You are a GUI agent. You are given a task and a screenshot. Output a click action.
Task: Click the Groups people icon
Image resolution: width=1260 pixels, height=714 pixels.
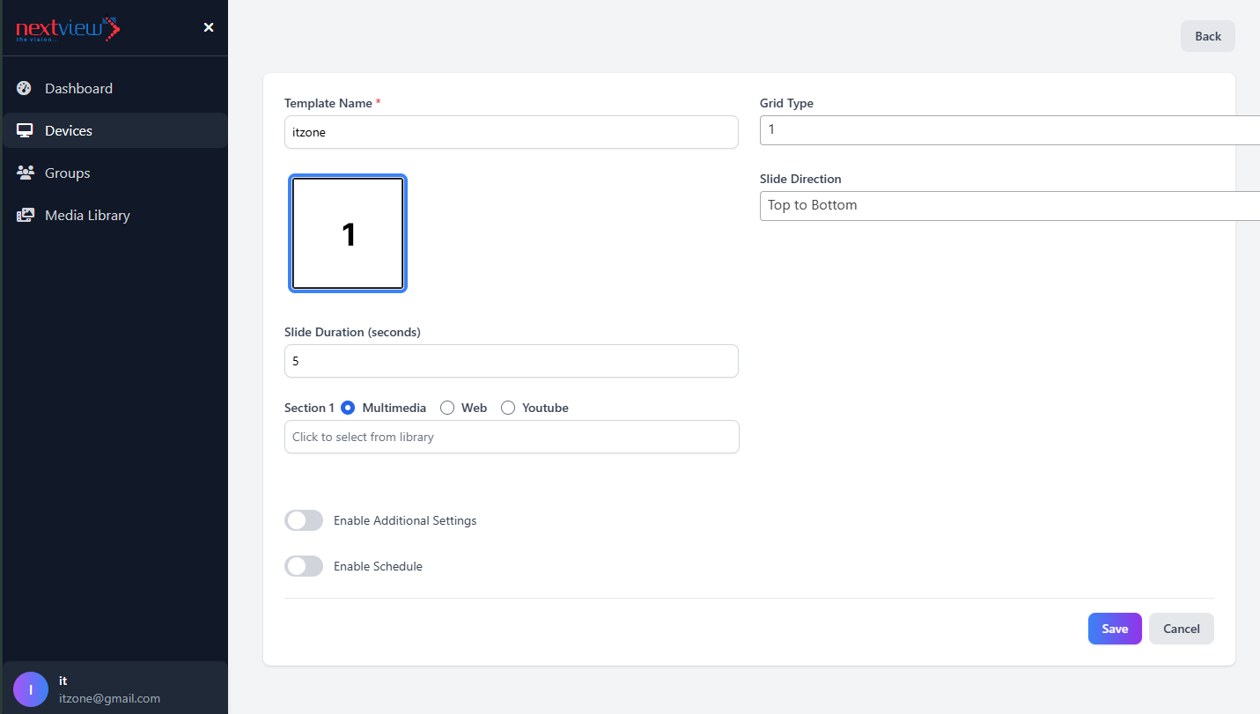24,173
